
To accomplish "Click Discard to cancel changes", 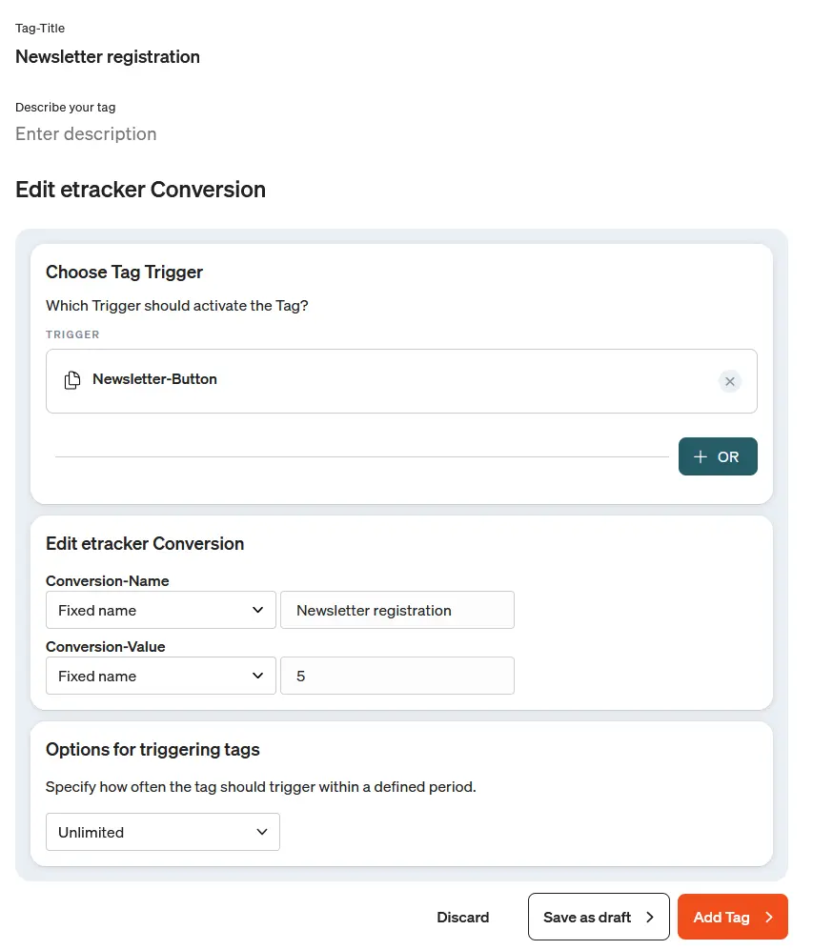I will pyautogui.click(x=463, y=917).
